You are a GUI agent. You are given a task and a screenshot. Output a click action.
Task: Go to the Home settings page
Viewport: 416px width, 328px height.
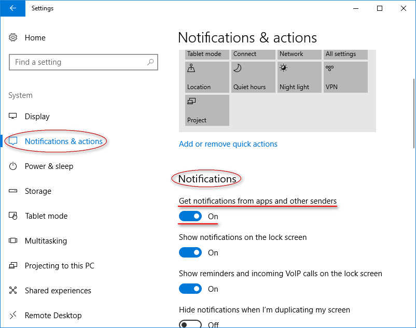click(35, 37)
